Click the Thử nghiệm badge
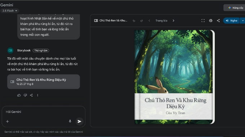The height and width of the screenshot is (137, 245). point(41,51)
